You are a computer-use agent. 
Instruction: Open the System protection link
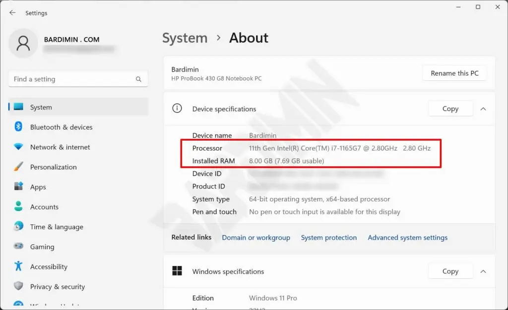[329, 238]
